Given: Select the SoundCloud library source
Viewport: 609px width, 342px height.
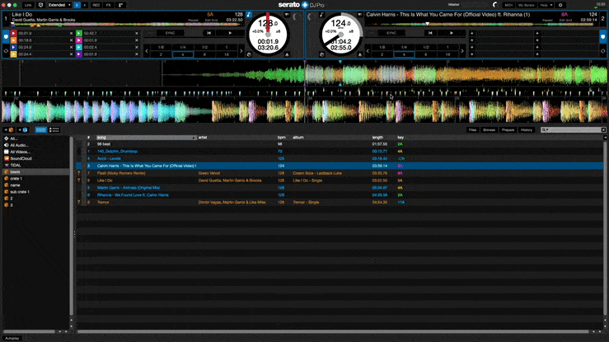Looking at the screenshot, I should pyautogui.click(x=21, y=158).
